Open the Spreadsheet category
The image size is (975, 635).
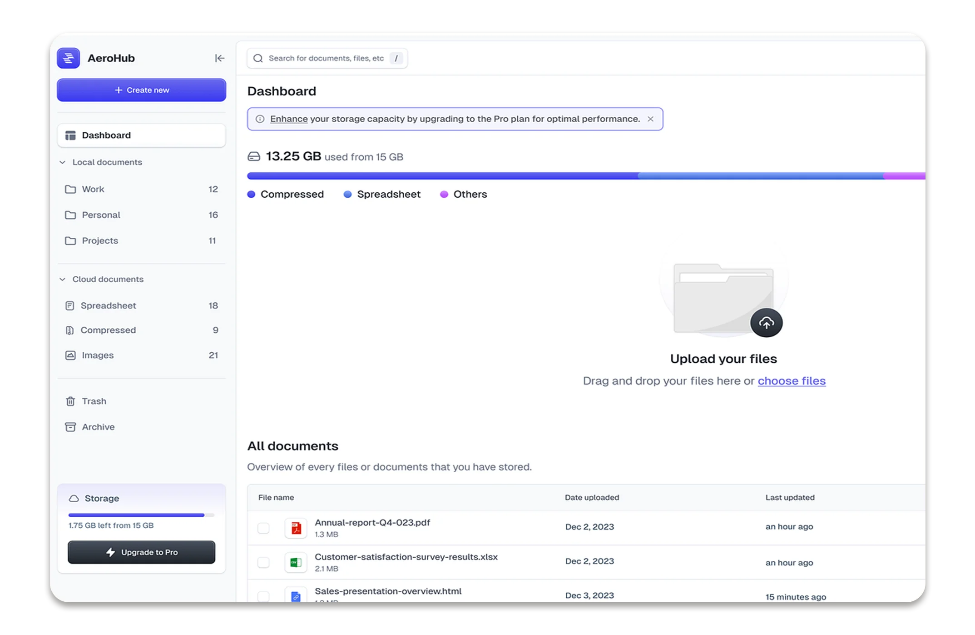(x=108, y=305)
